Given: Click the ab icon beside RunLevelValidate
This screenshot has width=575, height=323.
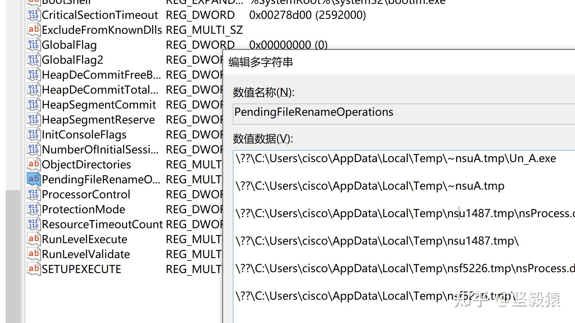Looking at the screenshot, I should click(x=33, y=254).
